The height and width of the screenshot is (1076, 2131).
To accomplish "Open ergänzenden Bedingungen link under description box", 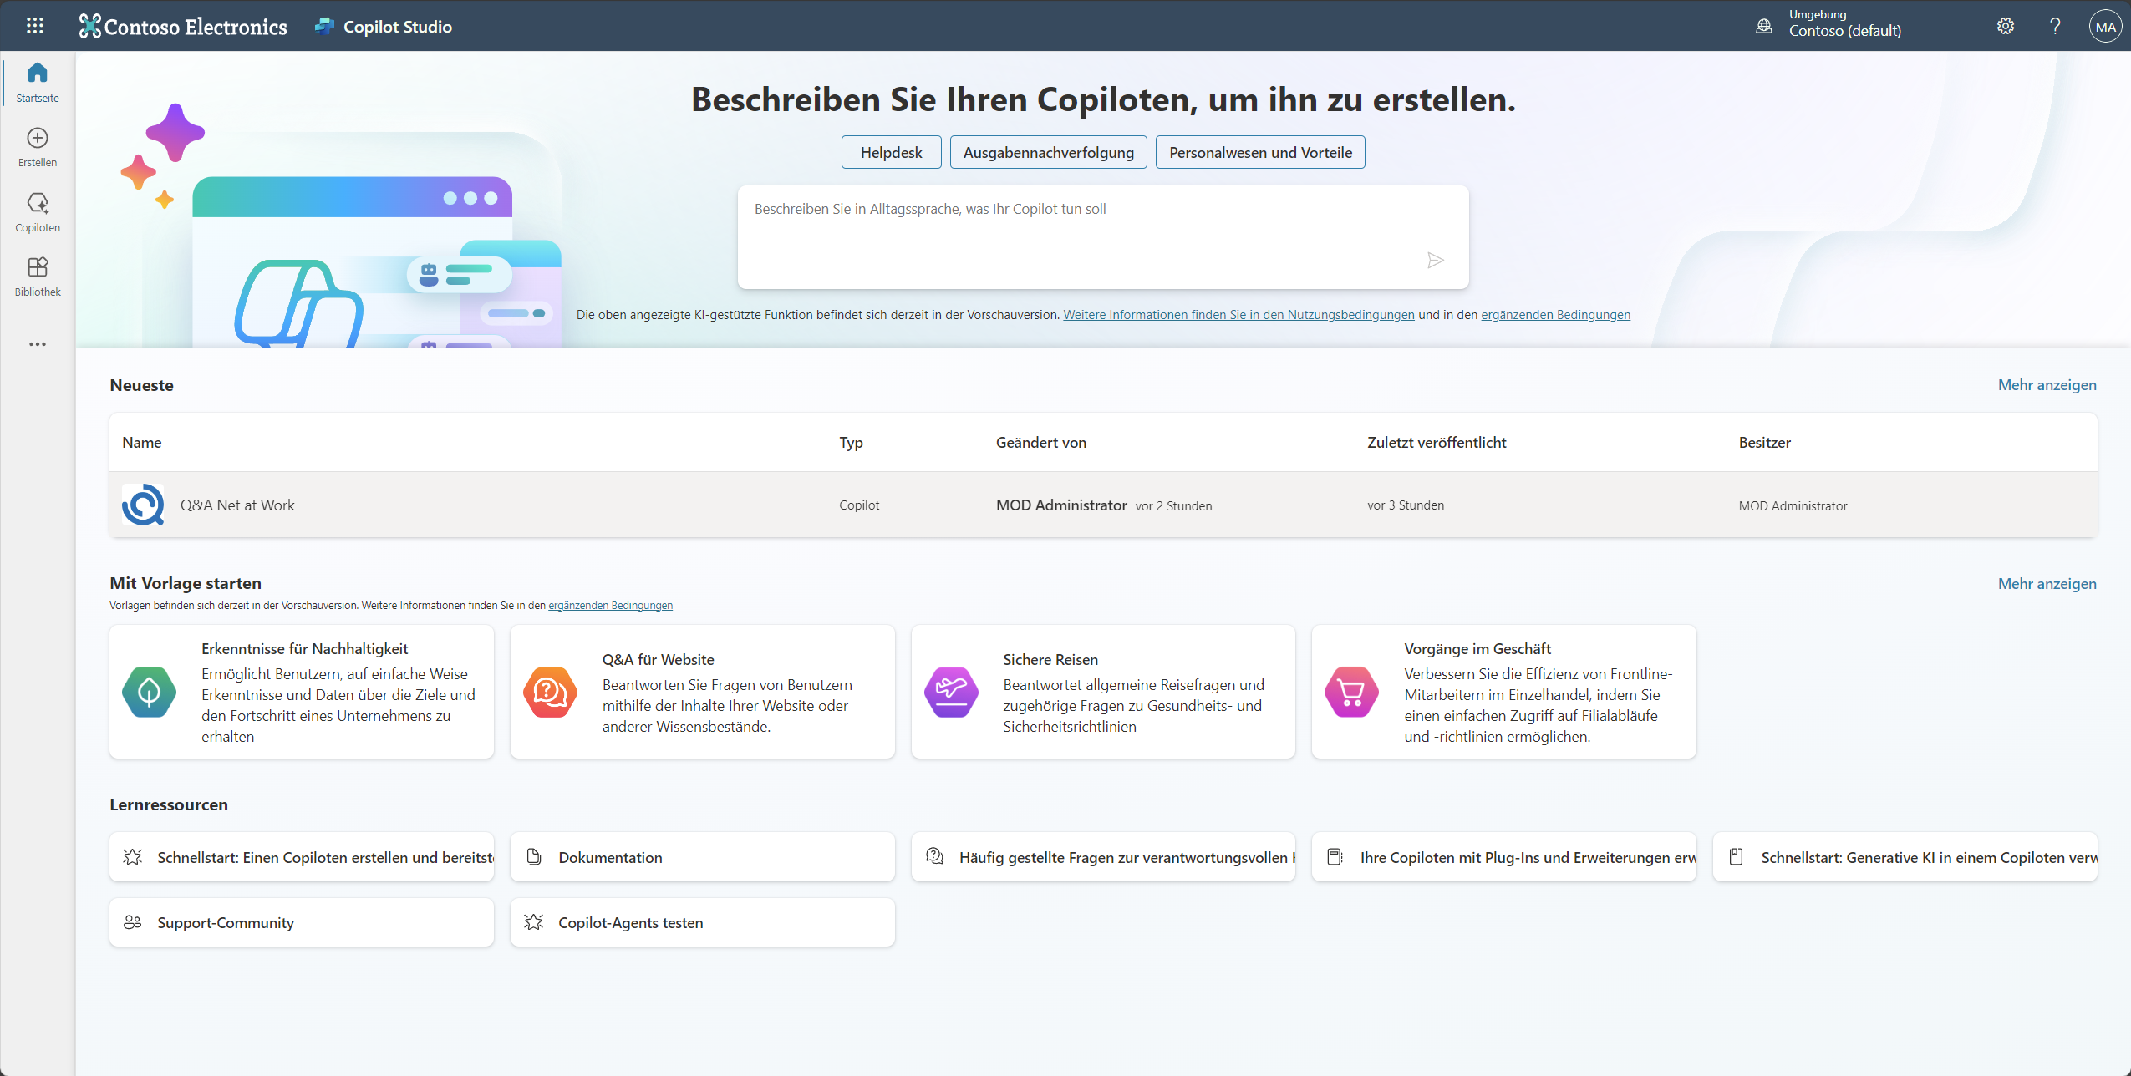I will 1555,315.
